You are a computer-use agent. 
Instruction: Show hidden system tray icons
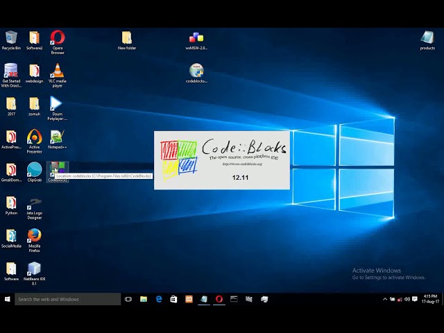385,299
